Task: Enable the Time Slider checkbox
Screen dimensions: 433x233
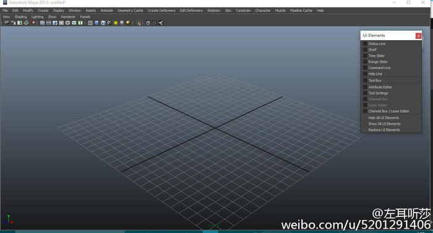Action: tap(365, 55)
